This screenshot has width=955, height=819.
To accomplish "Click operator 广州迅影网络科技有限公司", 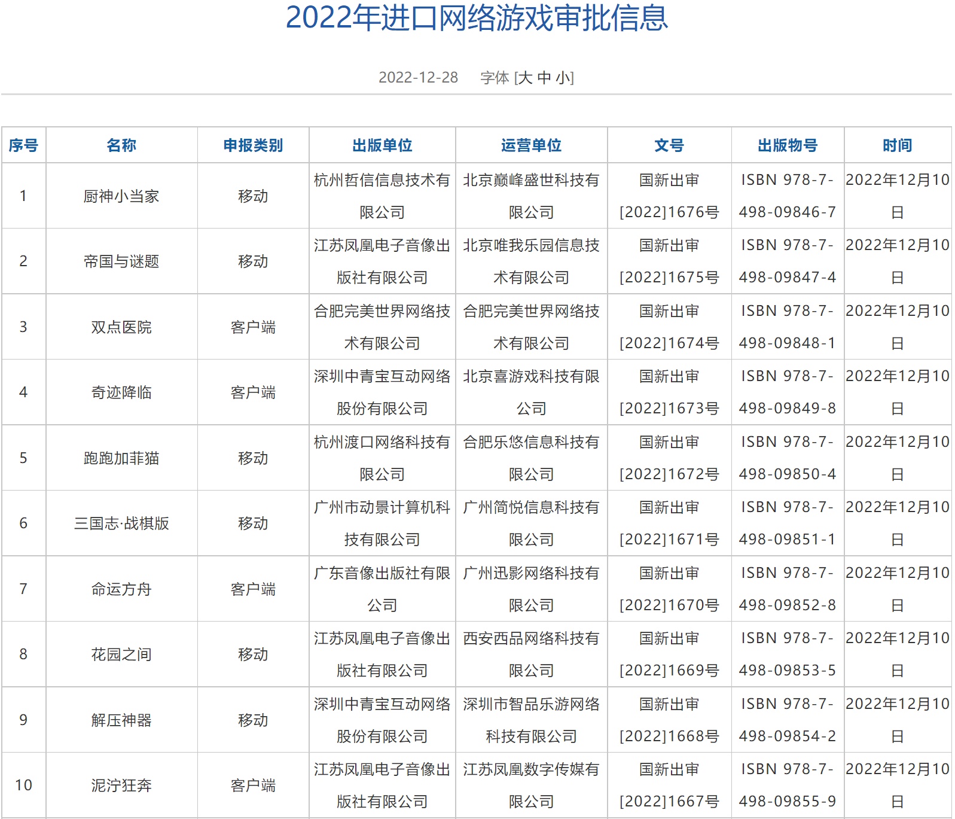I will (x=532, y=589).
